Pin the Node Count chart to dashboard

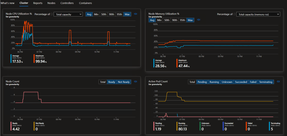click(135, 82)
